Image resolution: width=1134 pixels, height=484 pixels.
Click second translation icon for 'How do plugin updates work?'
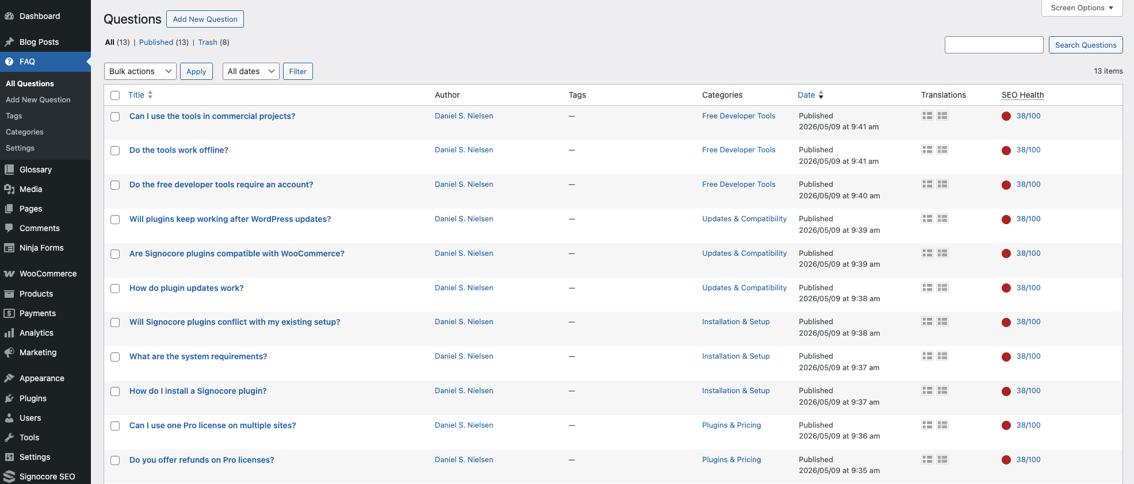click(x=942, y=287)
